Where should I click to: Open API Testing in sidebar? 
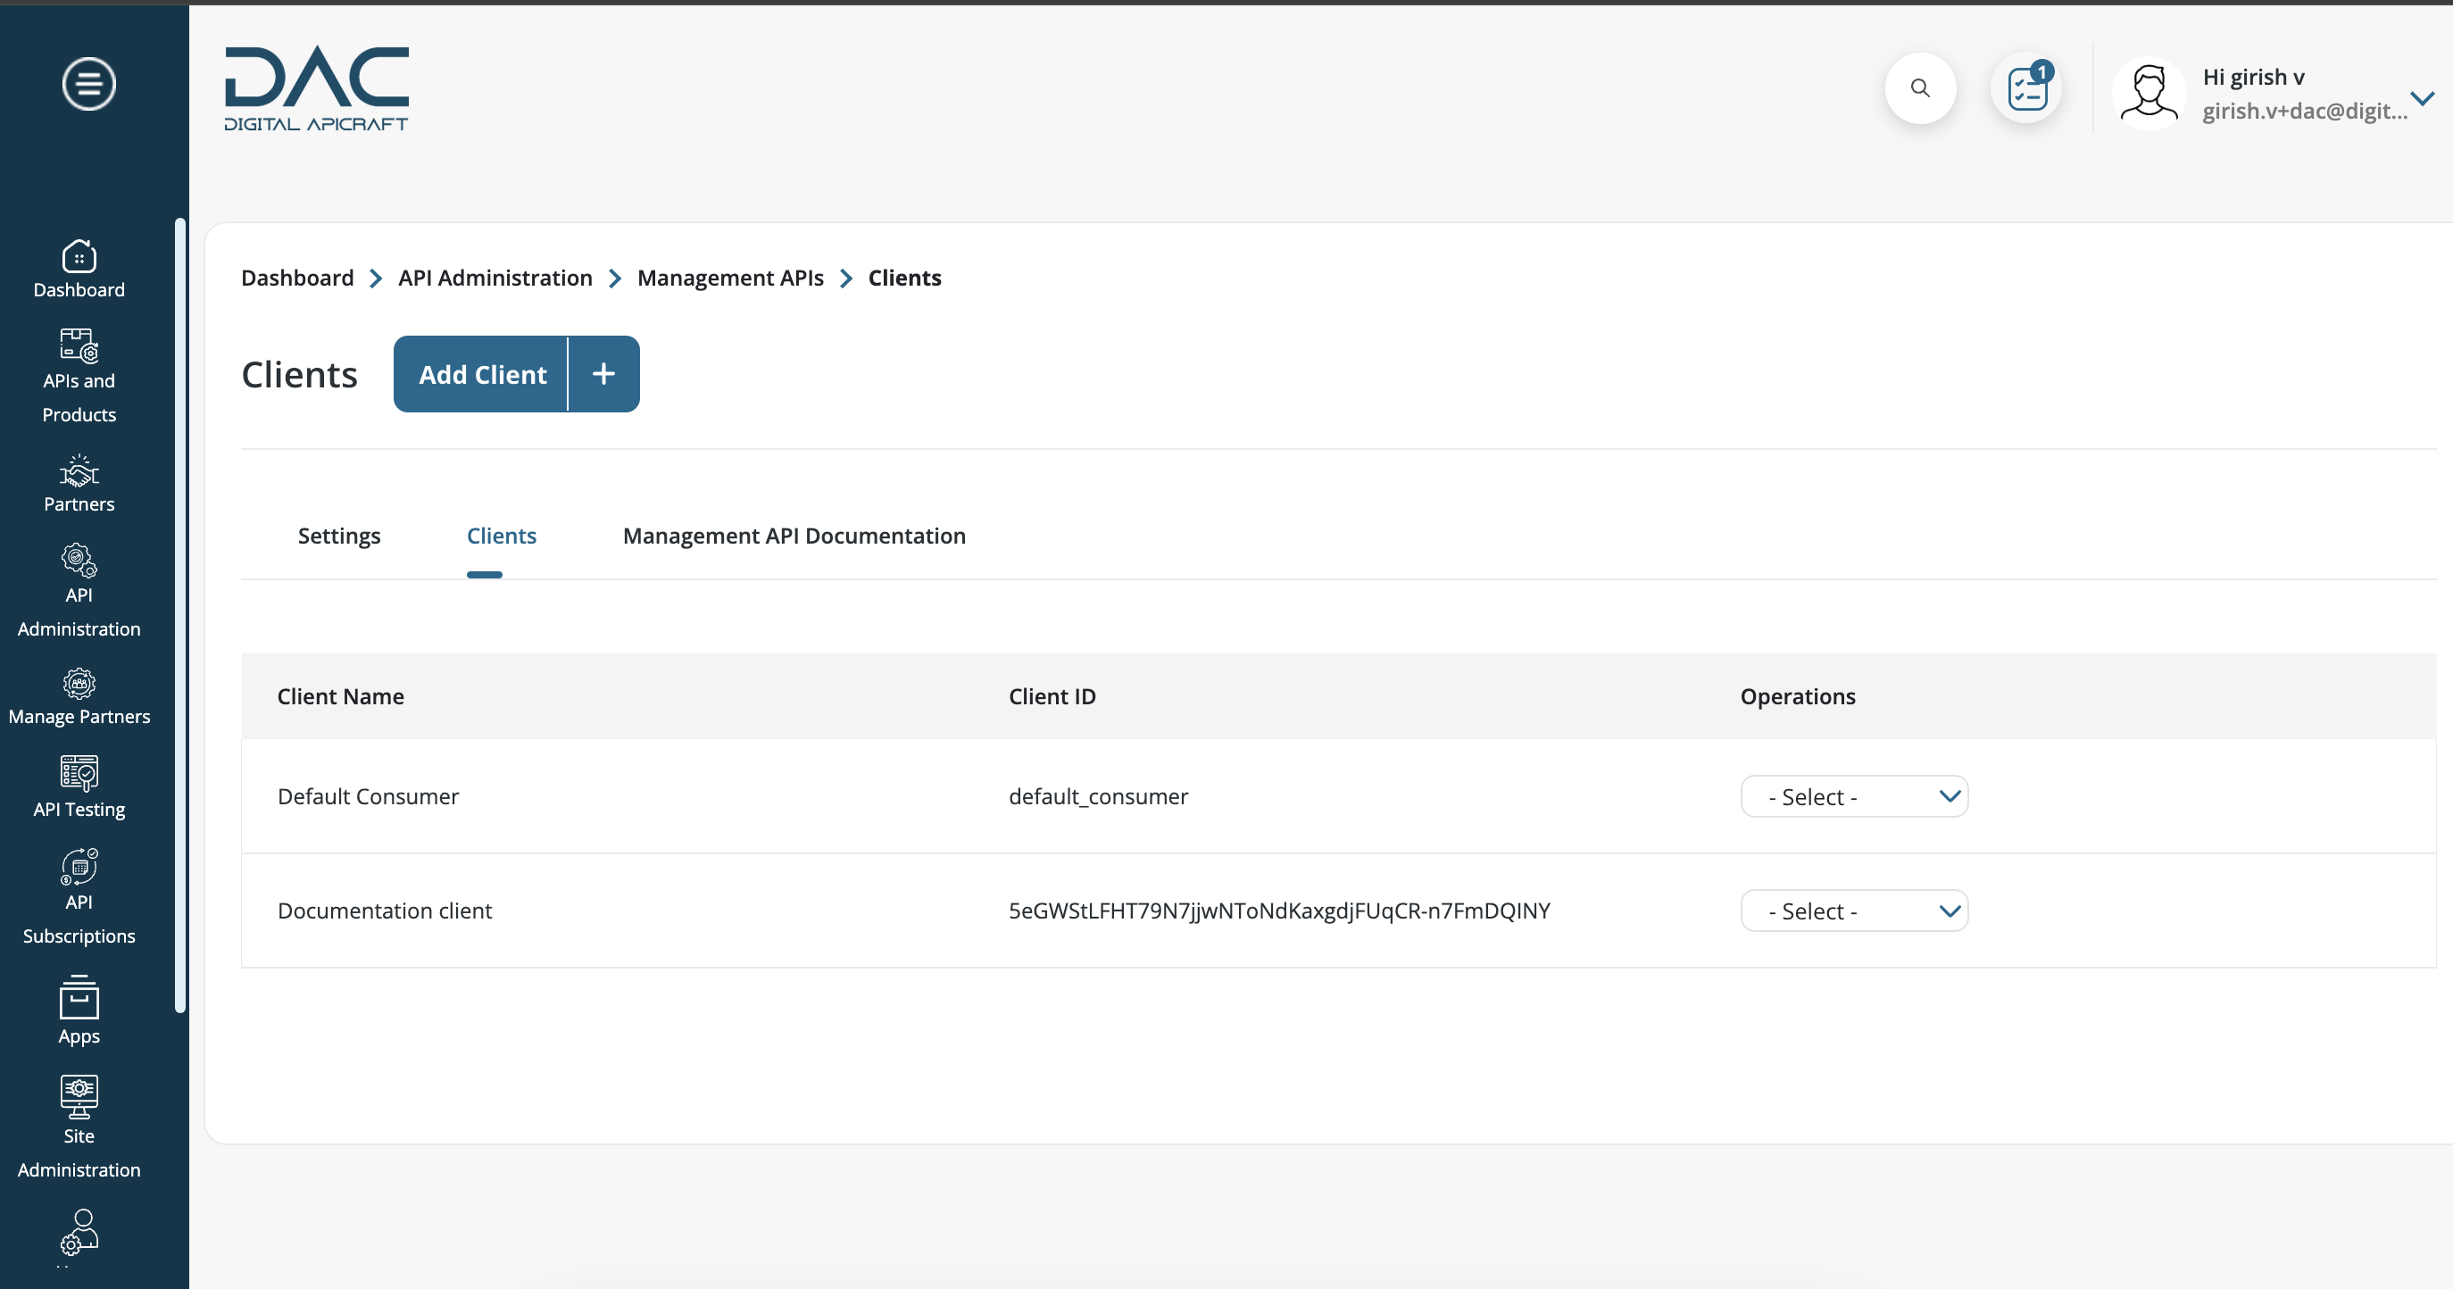[x=79, y=787]
